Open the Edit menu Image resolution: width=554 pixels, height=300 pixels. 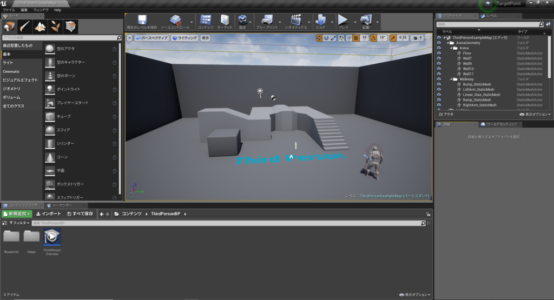24,10
